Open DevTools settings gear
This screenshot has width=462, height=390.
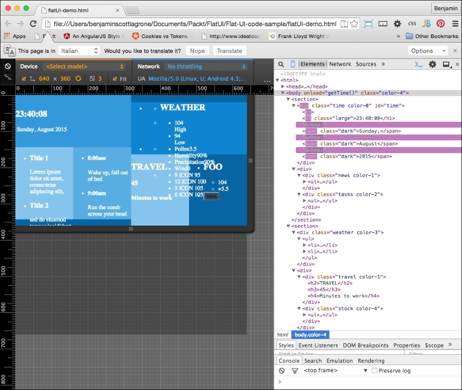click(432, 64)
